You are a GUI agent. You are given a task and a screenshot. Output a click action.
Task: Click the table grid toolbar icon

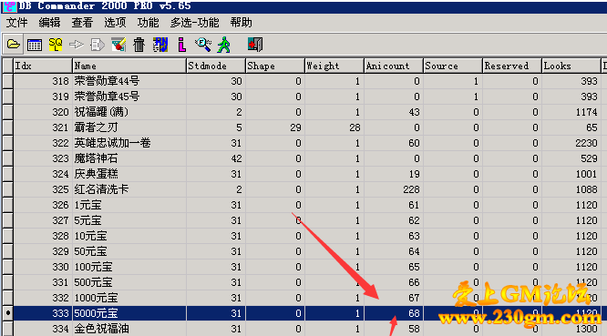(35, 45)
